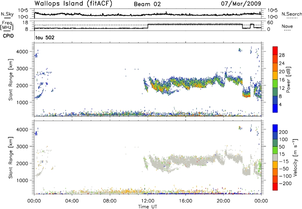Click the 'Time UT' axis title

pos(148,207)
